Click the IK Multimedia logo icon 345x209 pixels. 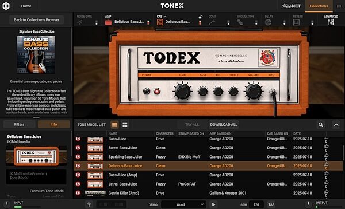click(x=6, y=6)
